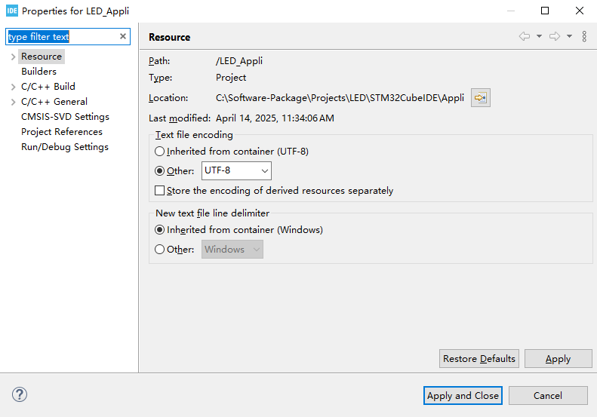Click the forward navigation arrow icon

tap(555, 36)
